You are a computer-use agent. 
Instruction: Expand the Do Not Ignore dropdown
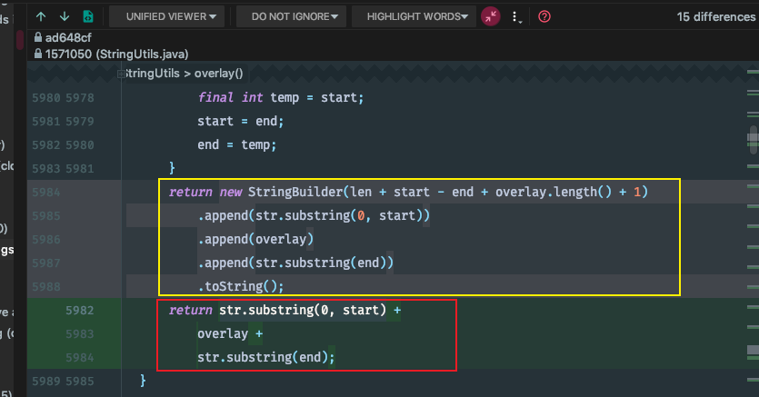pos(294,16)
